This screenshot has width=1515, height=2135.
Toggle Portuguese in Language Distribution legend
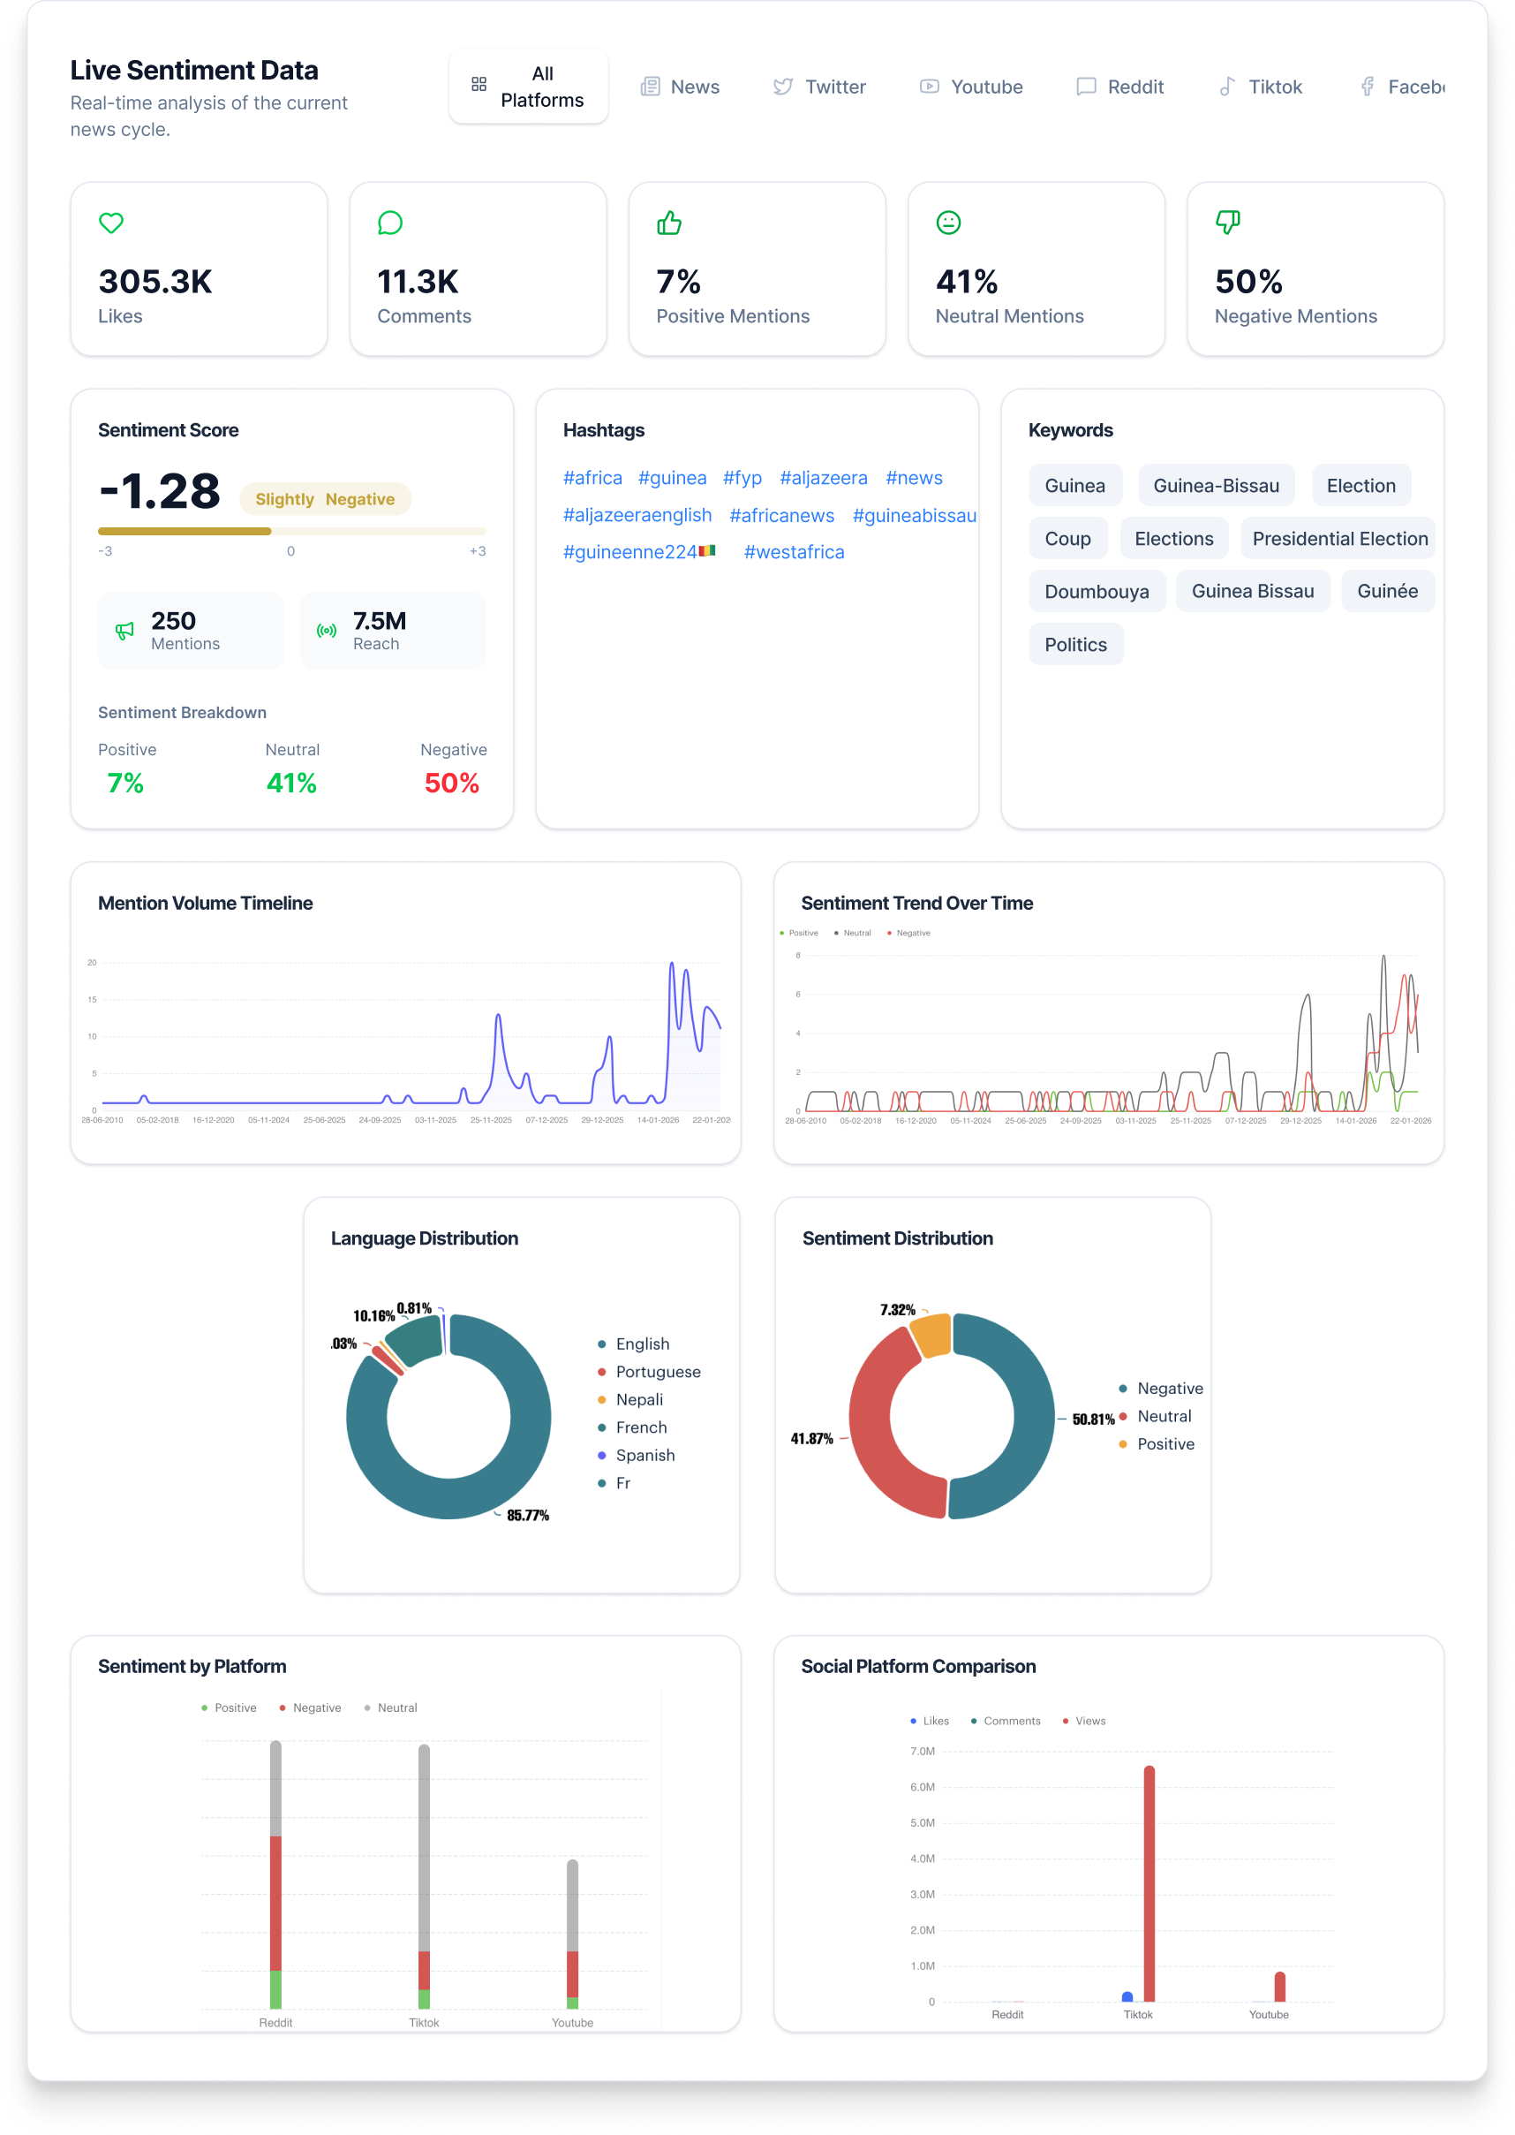coord(657,1372)
